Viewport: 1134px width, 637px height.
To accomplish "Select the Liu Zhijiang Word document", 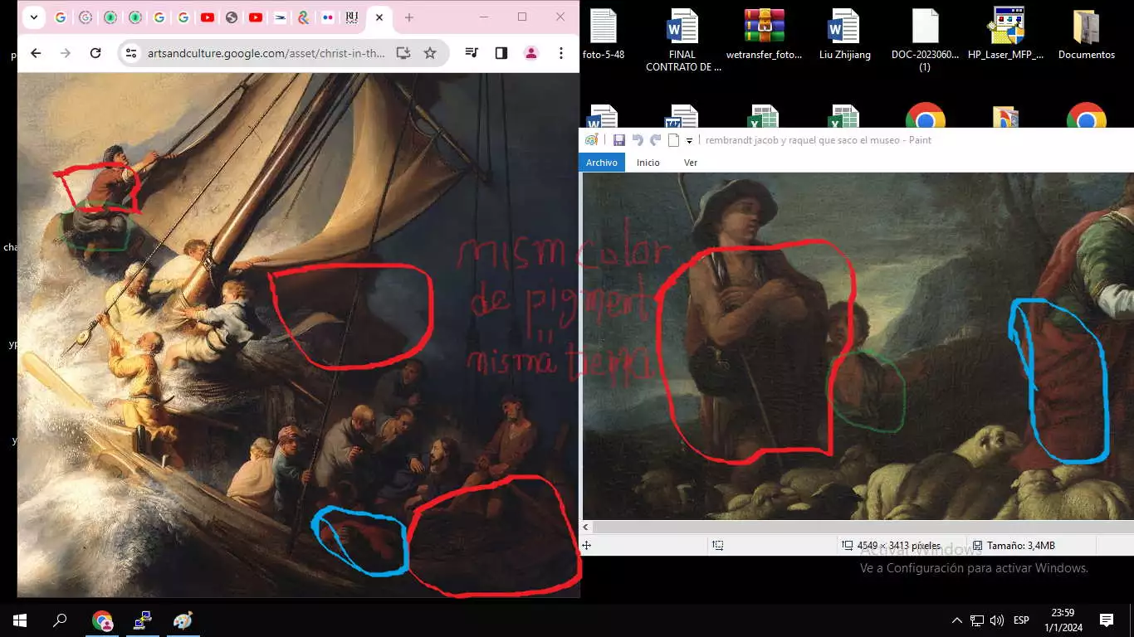I will click(x=844, y=35).
